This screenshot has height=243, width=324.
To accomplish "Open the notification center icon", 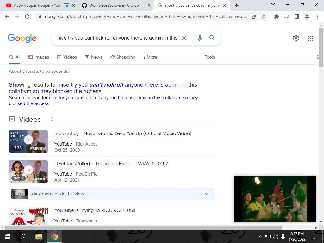I will click(x=314, y=237).
